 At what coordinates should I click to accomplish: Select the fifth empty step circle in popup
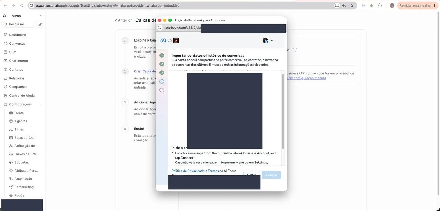point(162,90)
